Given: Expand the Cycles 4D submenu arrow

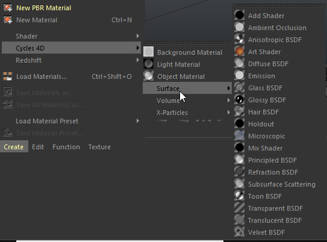Looking at the screenshot, I should (x=138, y=48).
